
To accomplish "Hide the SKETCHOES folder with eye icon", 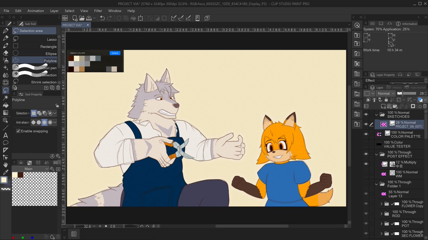I will (x=366, y=114).
